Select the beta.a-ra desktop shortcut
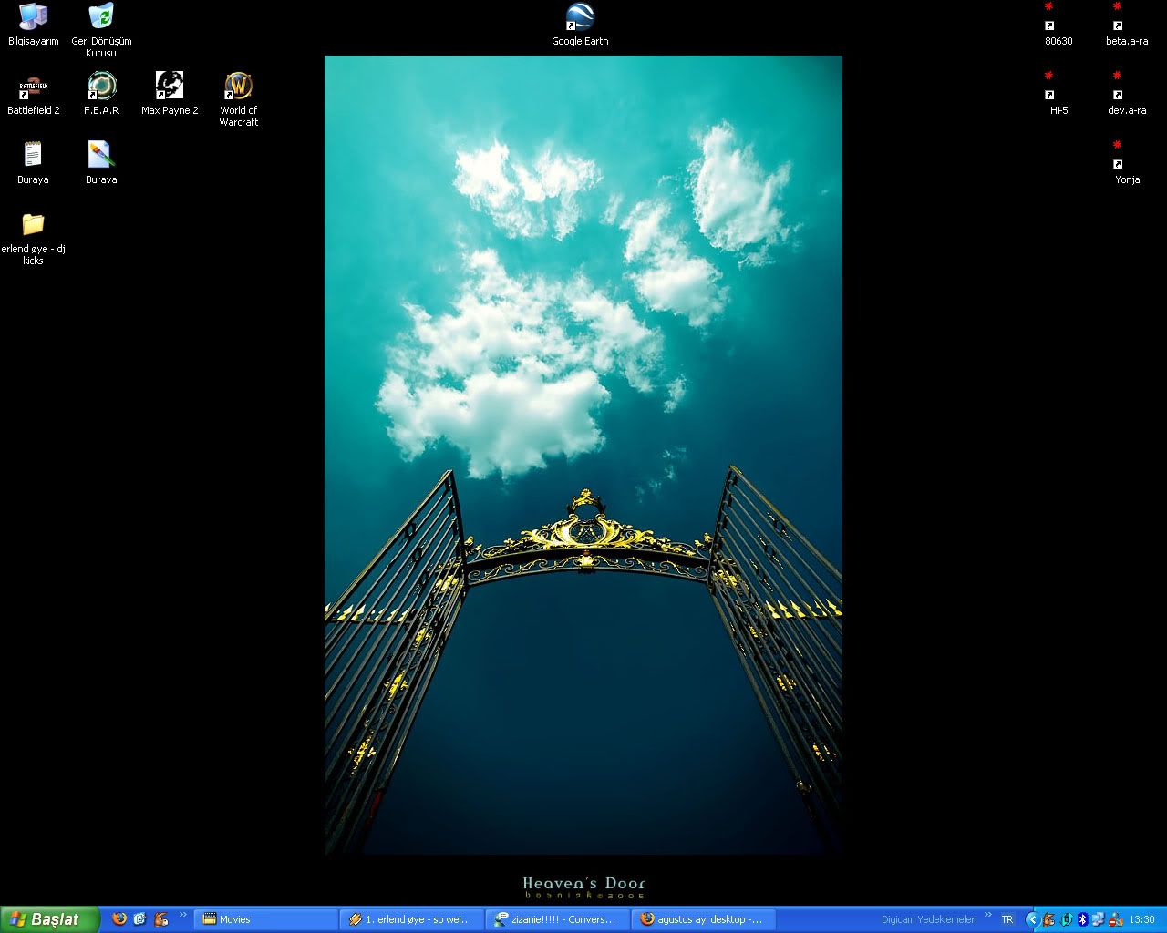The height and width of the screenshot is (933, 1167). click(1127, 25)
